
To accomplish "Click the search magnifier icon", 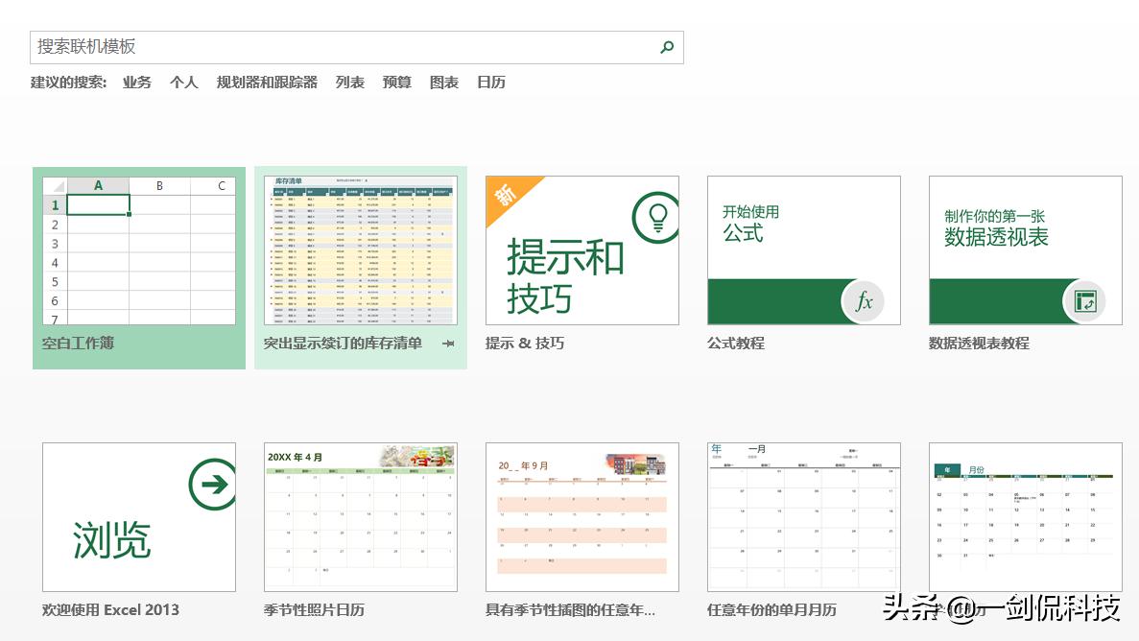I will (667, 46).
